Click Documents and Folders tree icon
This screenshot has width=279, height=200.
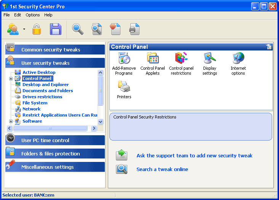tap(18, 91)
